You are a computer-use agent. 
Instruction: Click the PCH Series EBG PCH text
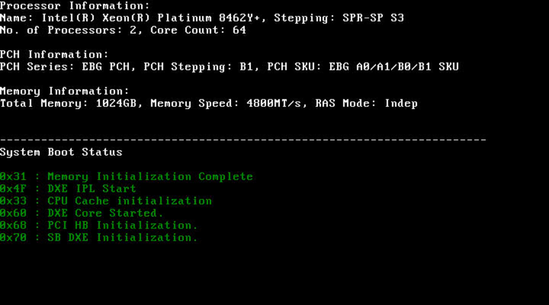(65, 67)
